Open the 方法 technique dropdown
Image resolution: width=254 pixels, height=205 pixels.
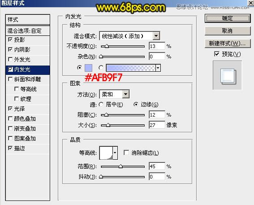[x=126, y=94]
